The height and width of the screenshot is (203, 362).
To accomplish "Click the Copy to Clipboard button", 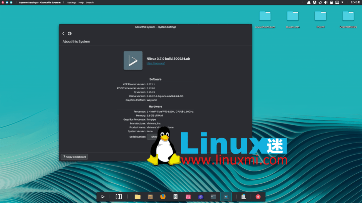I will pyautogui.click(x=74, y=157).
